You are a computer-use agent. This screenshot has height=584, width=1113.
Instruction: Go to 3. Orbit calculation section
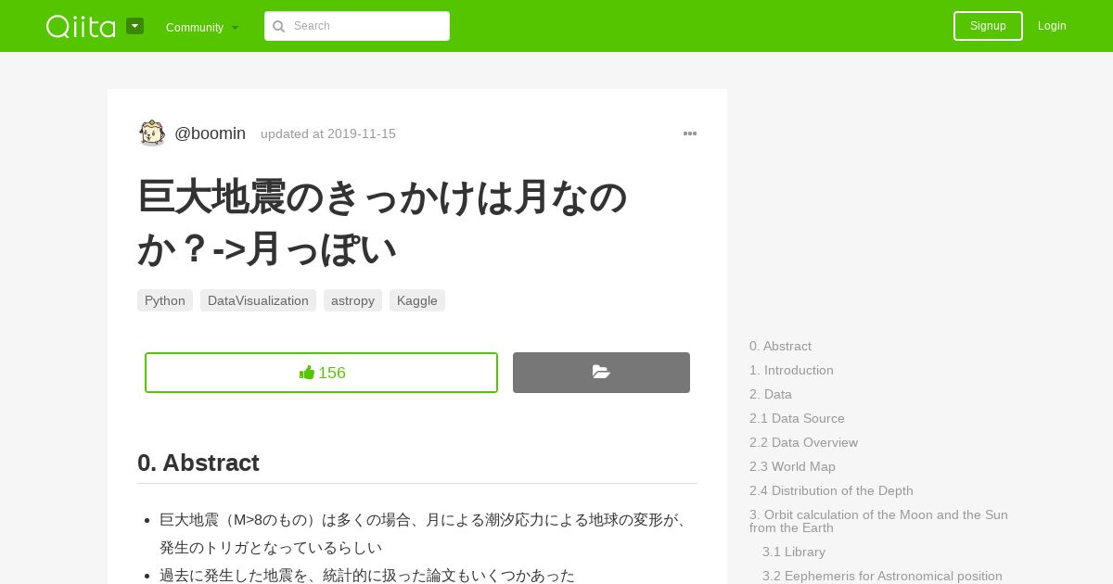click(x=878, y=521)
